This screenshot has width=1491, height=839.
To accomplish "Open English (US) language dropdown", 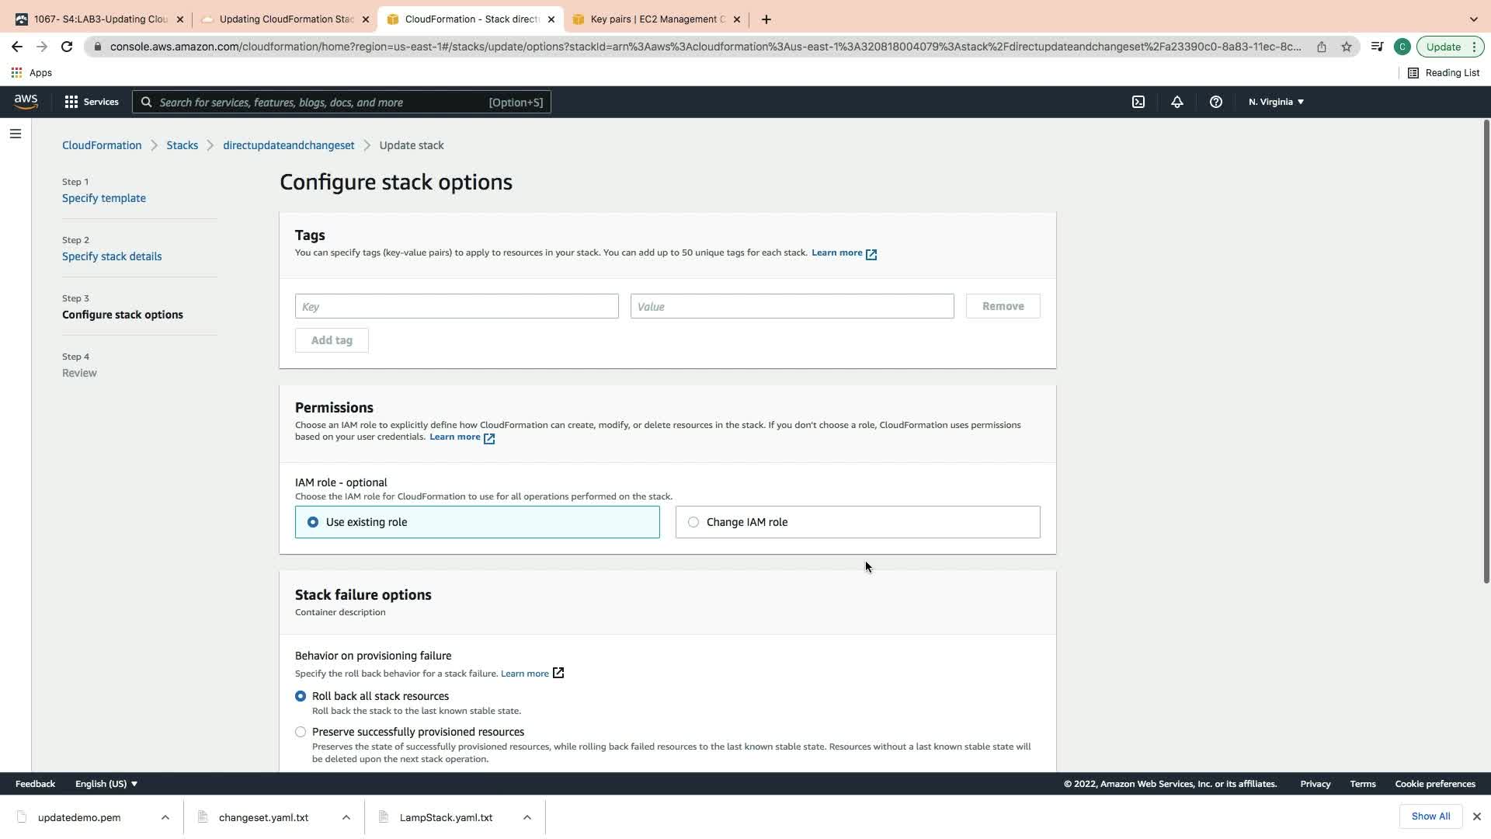I will pos(106,784).
